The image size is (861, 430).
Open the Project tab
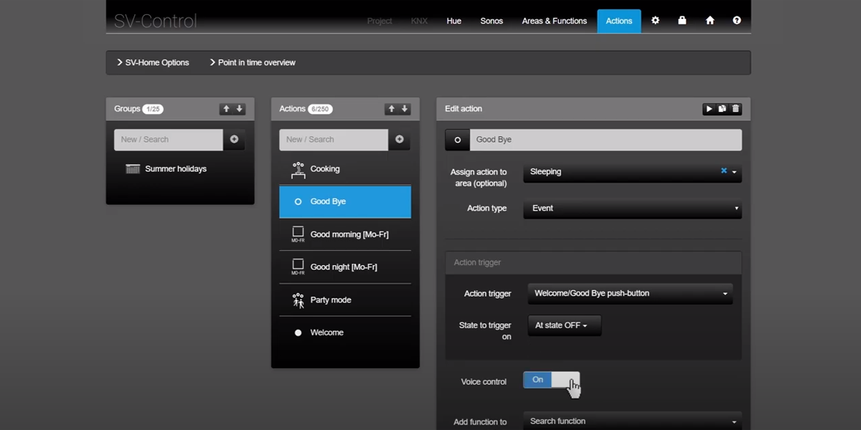pos(380,21)
